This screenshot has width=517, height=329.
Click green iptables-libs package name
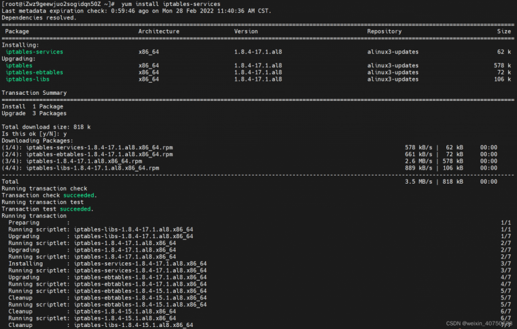point(27,79)
